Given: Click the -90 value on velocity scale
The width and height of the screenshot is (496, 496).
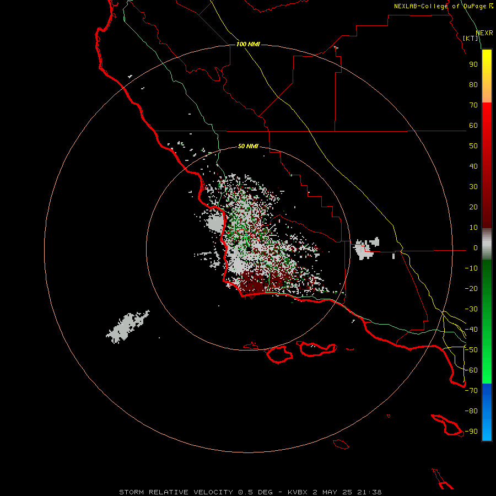Looking at the screenshot, I should point(471,432).
